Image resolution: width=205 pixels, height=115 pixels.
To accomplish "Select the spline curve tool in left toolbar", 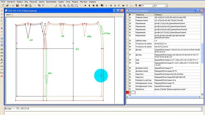I will [2, 70].
